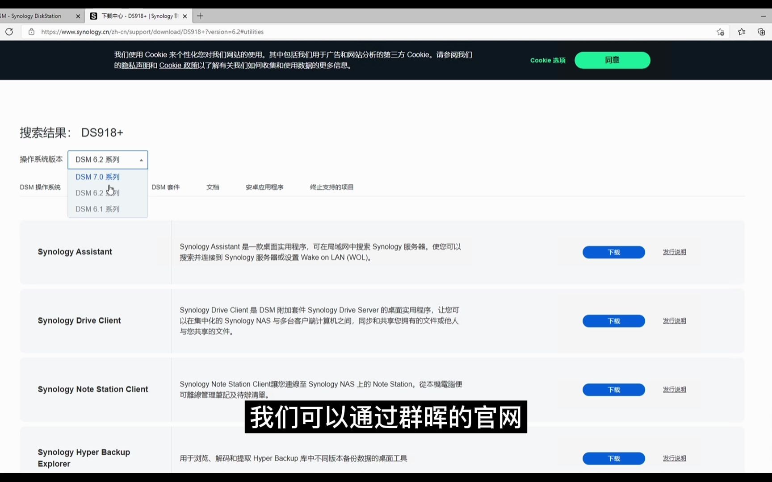Open 发行说明 for Hyper Backup Explorer
Viewport: 772px width, 482px height.
[675, 458]
